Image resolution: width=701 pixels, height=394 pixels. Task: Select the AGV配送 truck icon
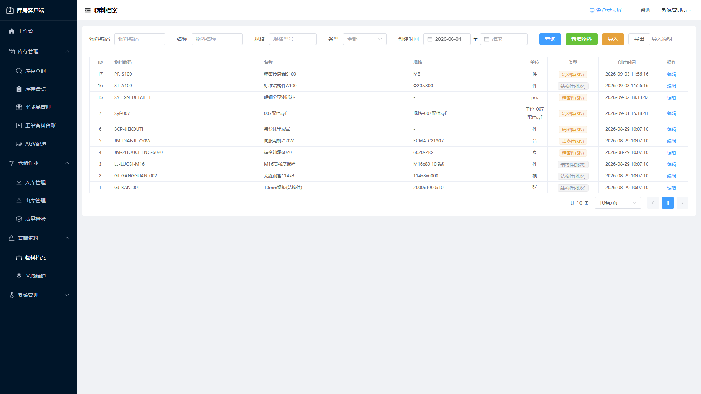pyautogui.click(x=19, y=144)
